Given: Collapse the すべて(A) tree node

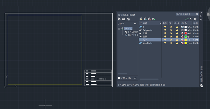Looking at the screenshot, I should tap(119, 29).
